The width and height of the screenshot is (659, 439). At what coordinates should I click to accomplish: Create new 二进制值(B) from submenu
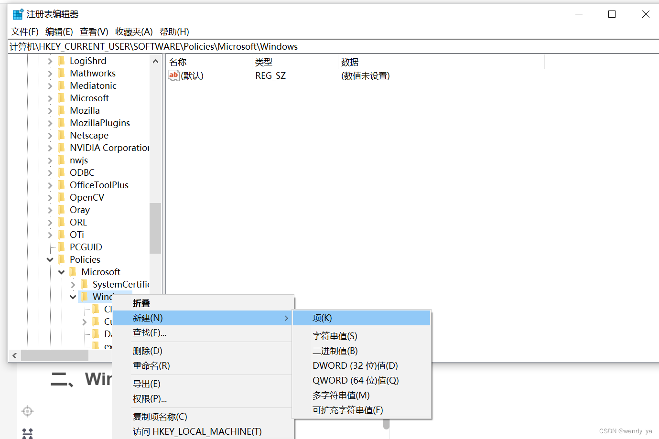tap(362, 351)
